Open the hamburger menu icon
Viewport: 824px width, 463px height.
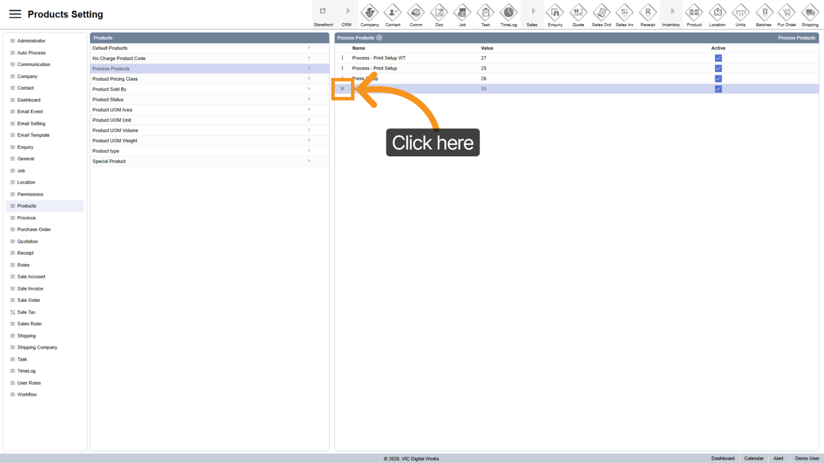pos(15,14)
